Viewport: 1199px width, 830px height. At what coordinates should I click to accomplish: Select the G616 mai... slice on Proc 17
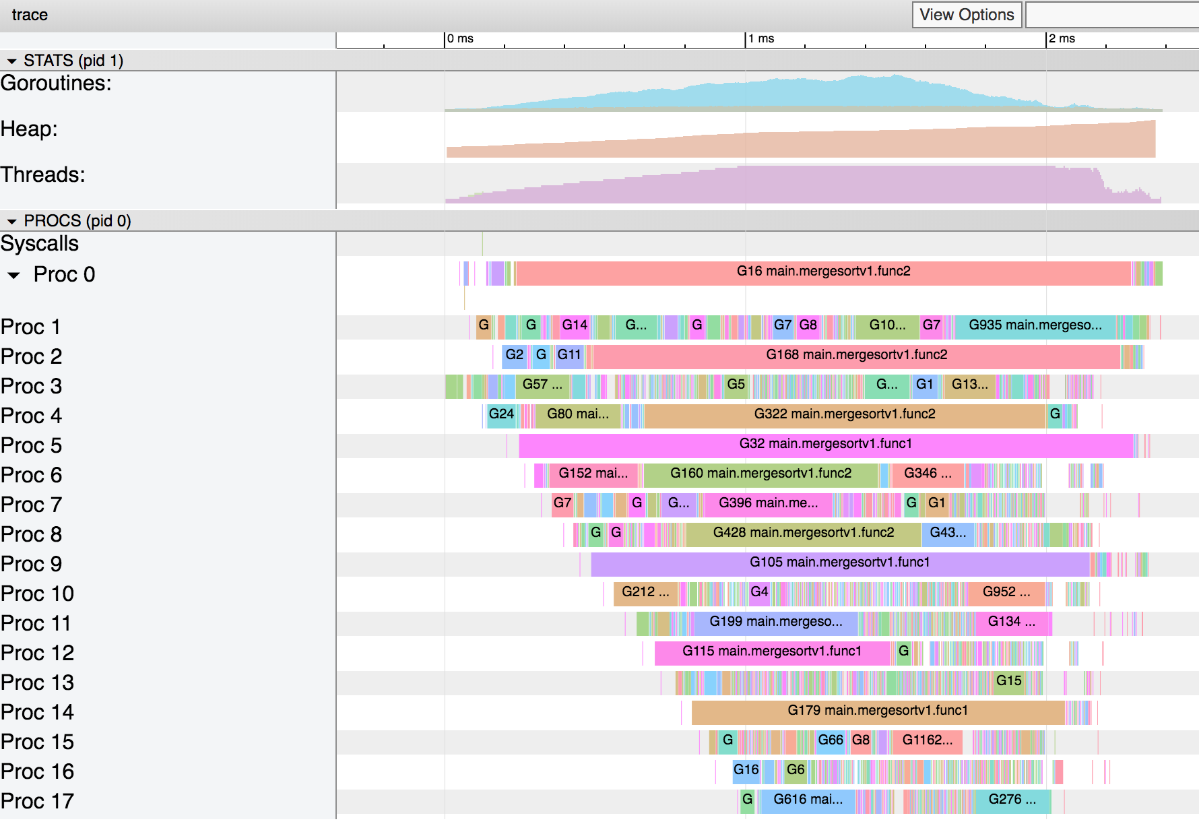(808, 801)
